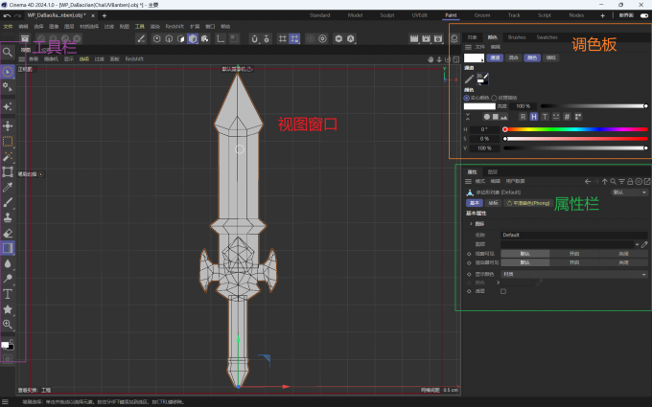Tick the checkbox at bottom of basic properties

503,291
